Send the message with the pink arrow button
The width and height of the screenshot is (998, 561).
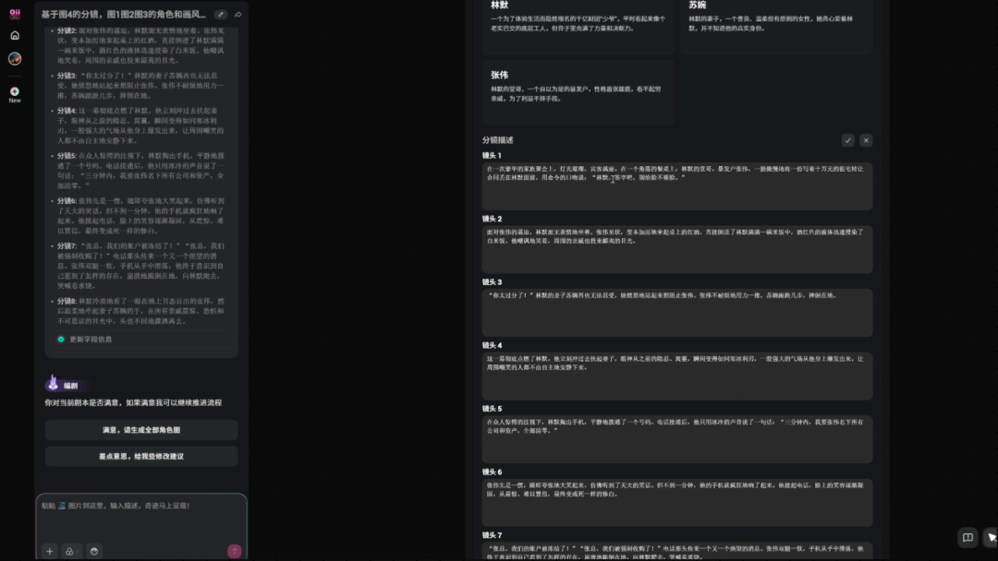pyautogui.click(x=233, y=550)
